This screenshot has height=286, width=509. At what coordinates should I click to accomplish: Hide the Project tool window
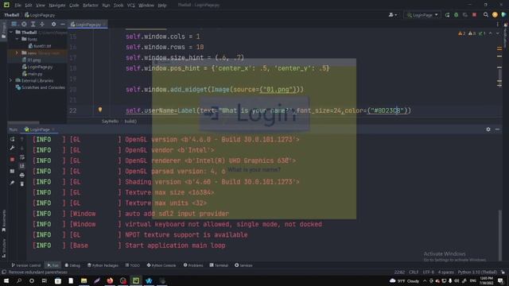click(63, 24)
